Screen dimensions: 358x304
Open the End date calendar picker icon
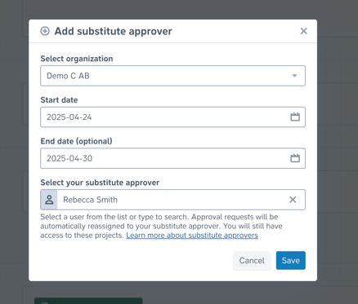click(295, 158)
